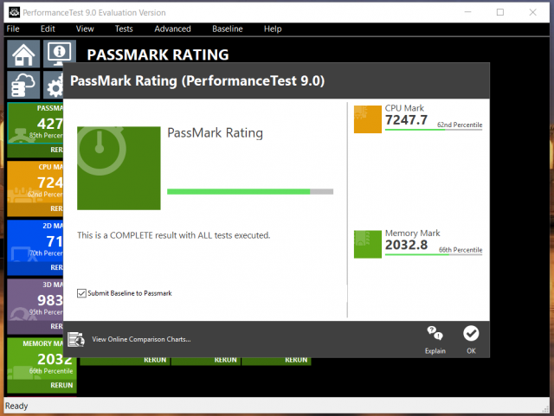Click the cloud baseline management icon
The image size is (554, 416).
23,85
